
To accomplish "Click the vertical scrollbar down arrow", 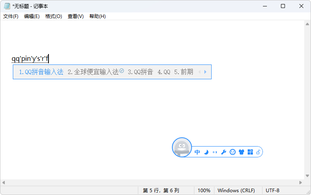I will (307, 176).
